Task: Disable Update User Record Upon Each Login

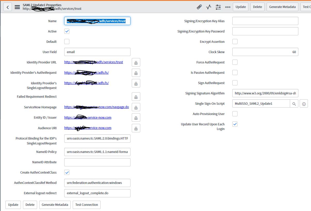Action: click(x=235, y=124)
